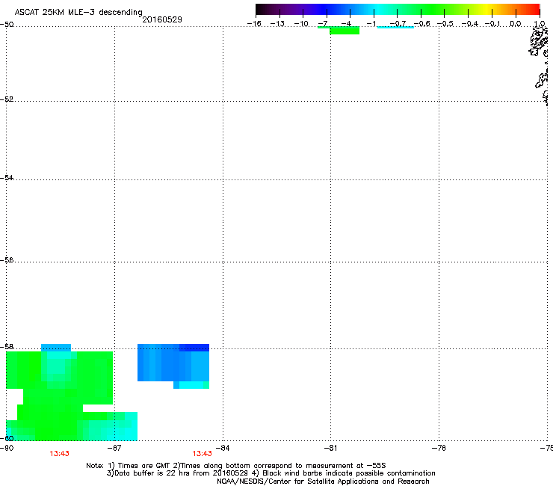The height and width of the screenshot is (486, 553).
Task: Select the -84 longitude axis label
Action: pyautogui.click(x=223, y=448)
